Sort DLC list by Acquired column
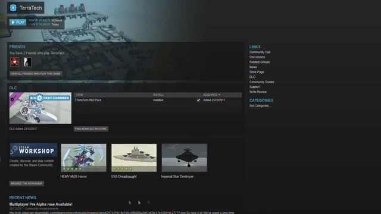Screen dimensions: 381x214 coord(211,95)
